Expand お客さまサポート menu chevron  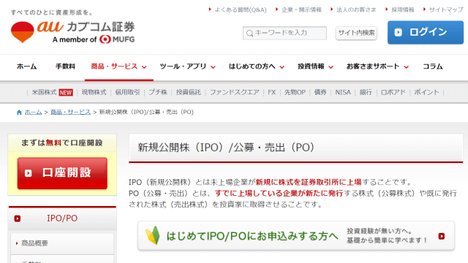(407, 67)
